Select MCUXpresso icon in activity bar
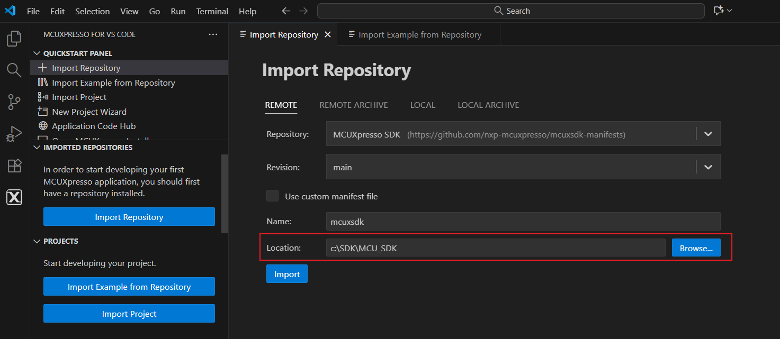Screen dimensions: 780x339 [x=14, y=197]
